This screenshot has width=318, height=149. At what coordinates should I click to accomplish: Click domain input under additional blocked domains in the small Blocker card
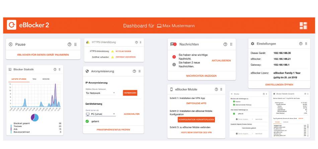pos(244,134)
